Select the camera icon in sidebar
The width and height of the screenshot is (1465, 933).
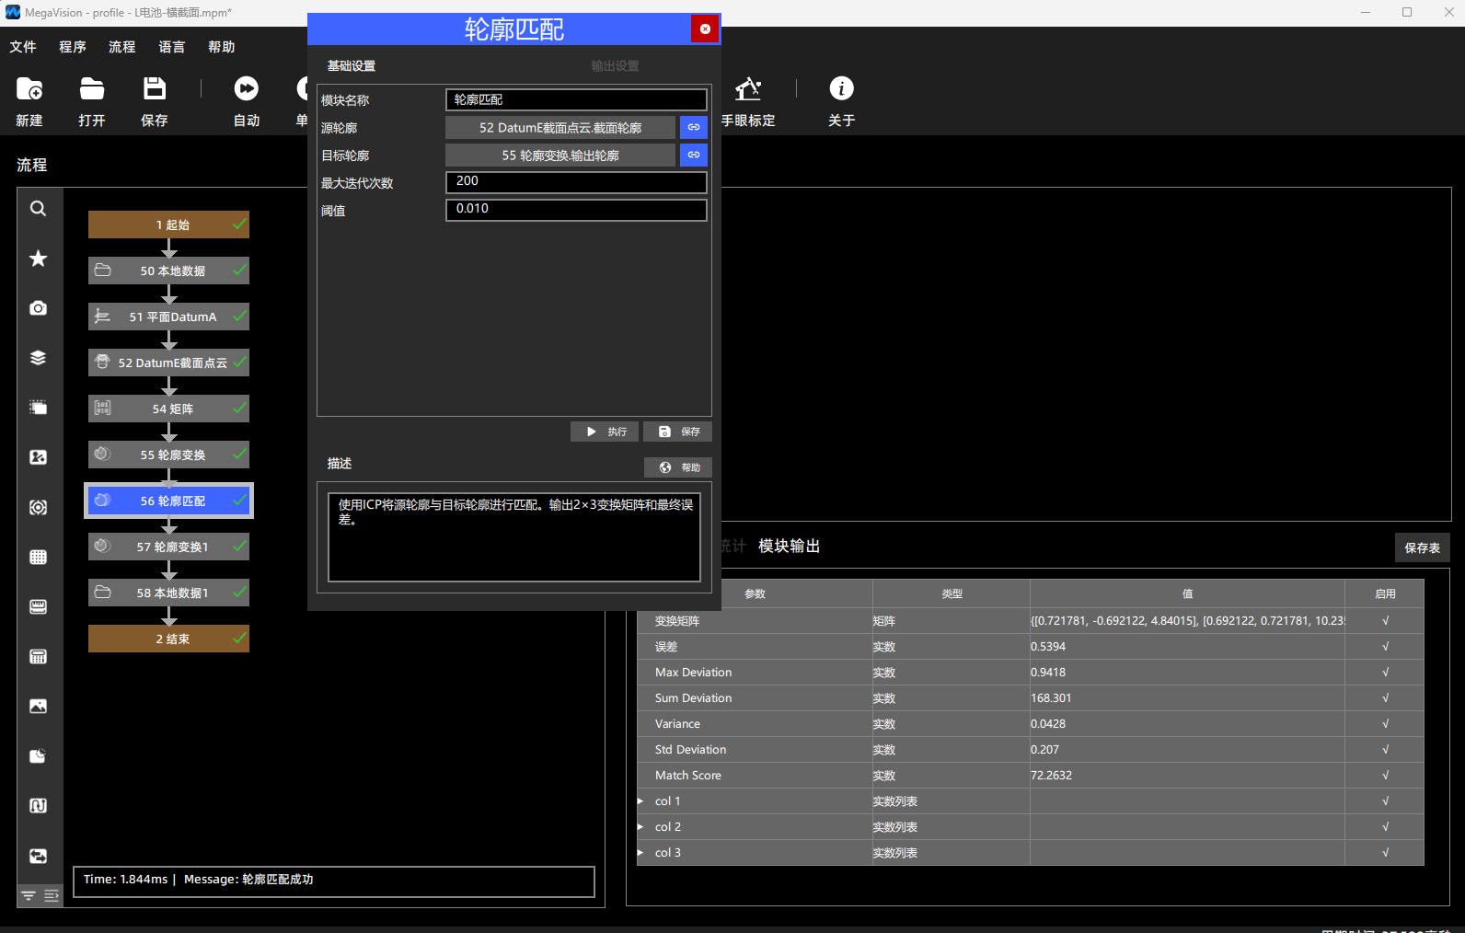click(38, 308)
